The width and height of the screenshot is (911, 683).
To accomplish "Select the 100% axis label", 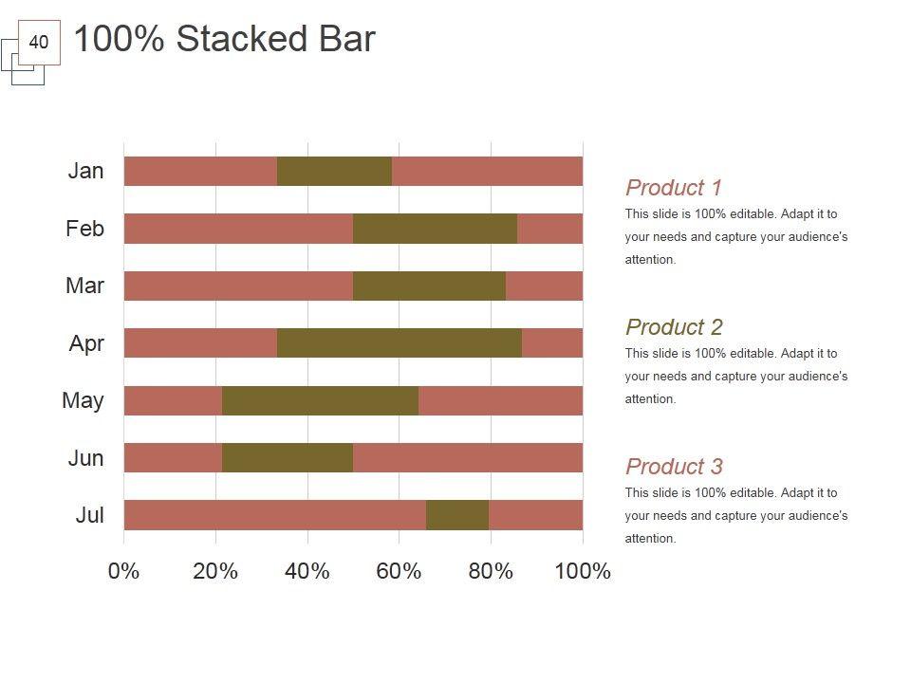I will click(582, 571).
